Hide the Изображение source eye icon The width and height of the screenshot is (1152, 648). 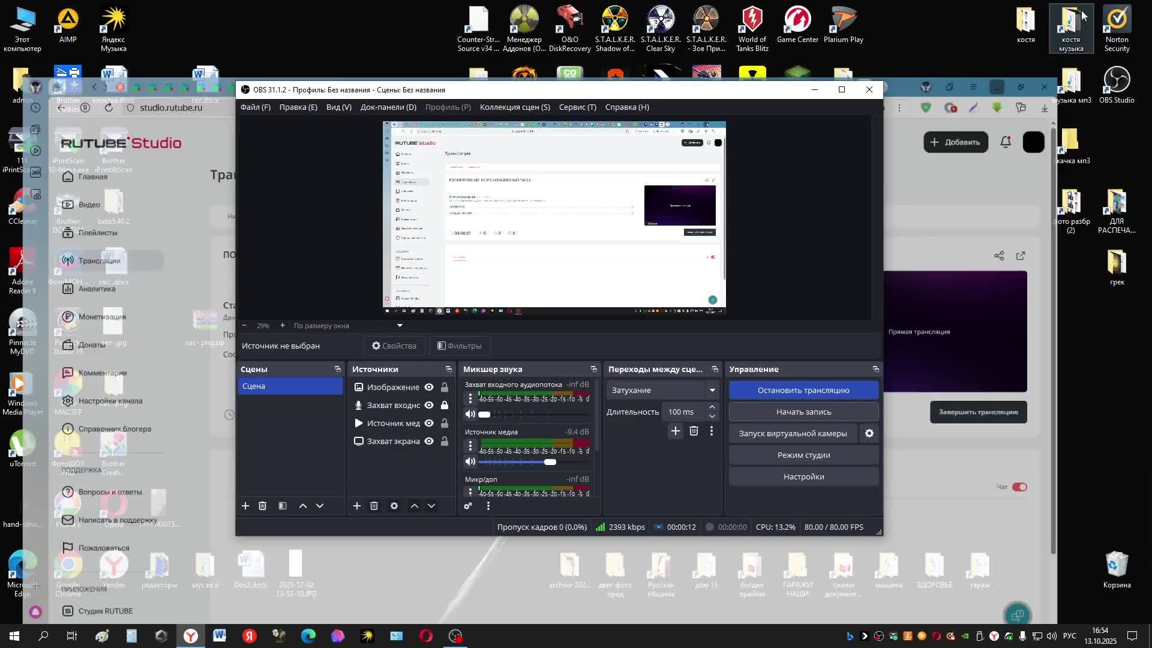pos(429,387)
